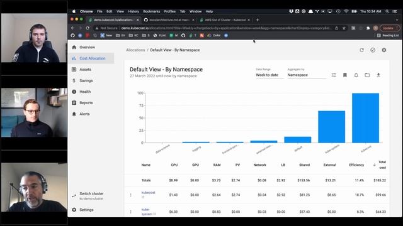Viewport: 403px width, 226px height.
Task: Open Settings in the sidebar
Action: click(x=86, y=210)
